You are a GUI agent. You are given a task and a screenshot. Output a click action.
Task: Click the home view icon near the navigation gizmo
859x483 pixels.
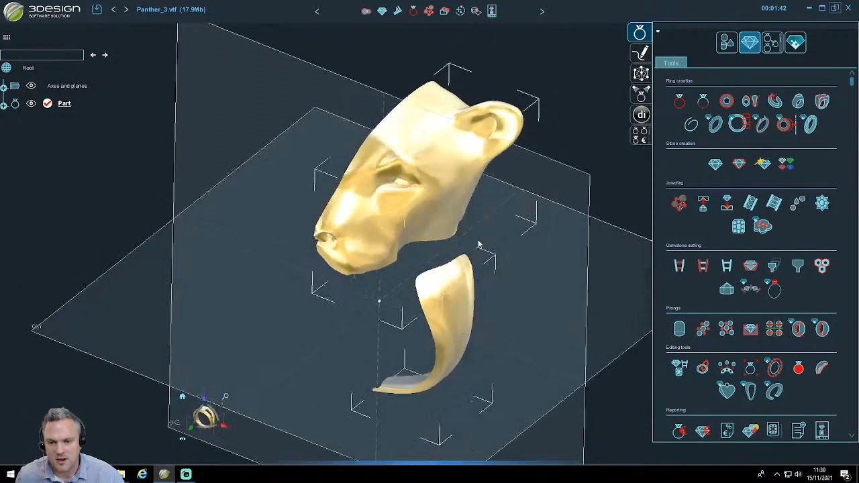[183, 396]
